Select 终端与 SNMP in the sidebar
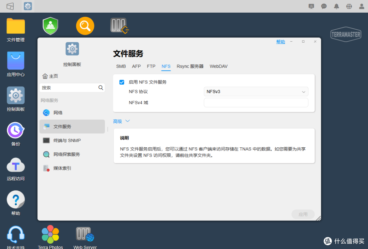Screen dimensions: 368x249 pos(72,140)
